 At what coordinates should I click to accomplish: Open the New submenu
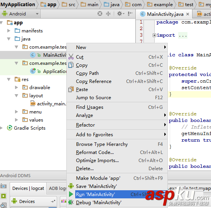pyautogui.click(x=117, y=47)
